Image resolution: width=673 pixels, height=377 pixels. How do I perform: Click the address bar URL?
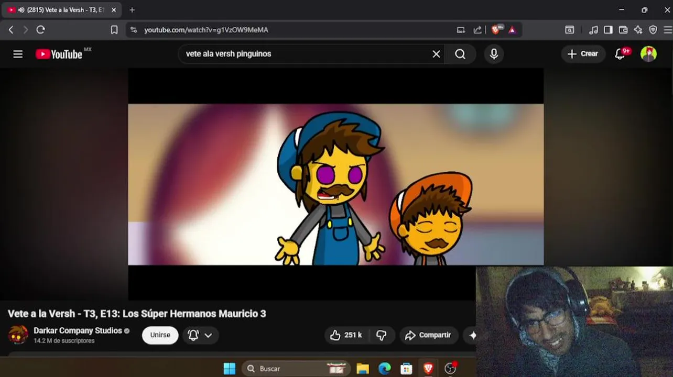[x=207, y=30]
